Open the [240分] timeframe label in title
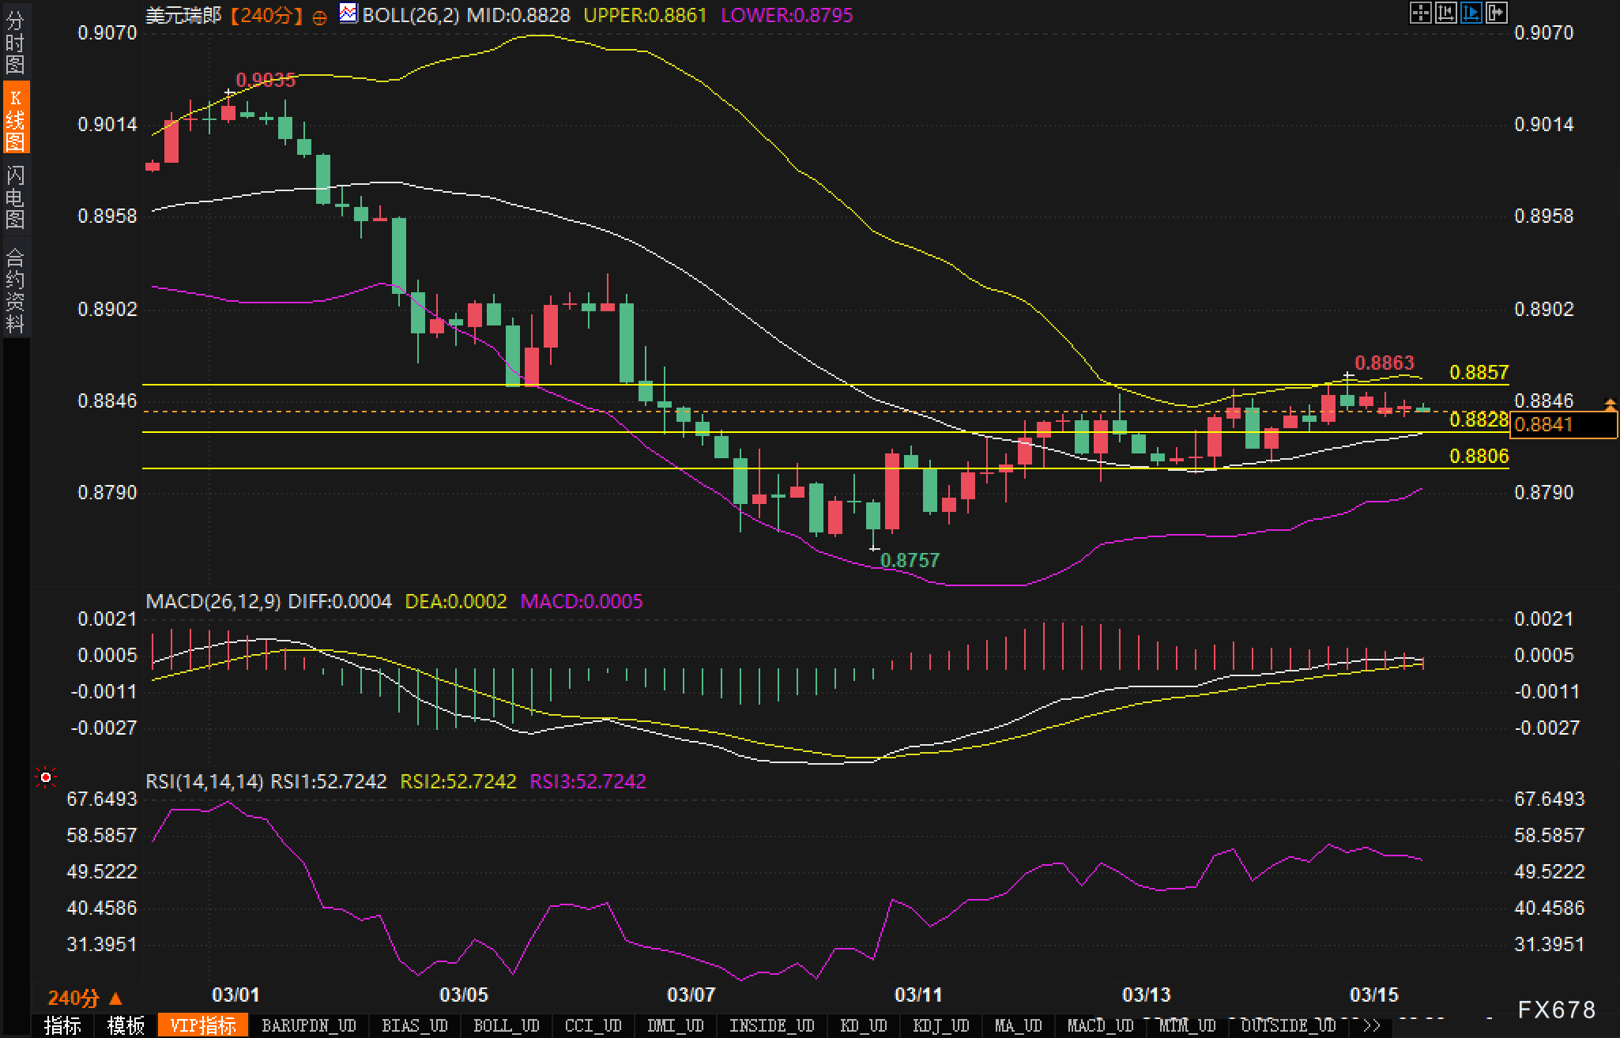This screenshot has width=1620, height=1038. click(267, 15)
